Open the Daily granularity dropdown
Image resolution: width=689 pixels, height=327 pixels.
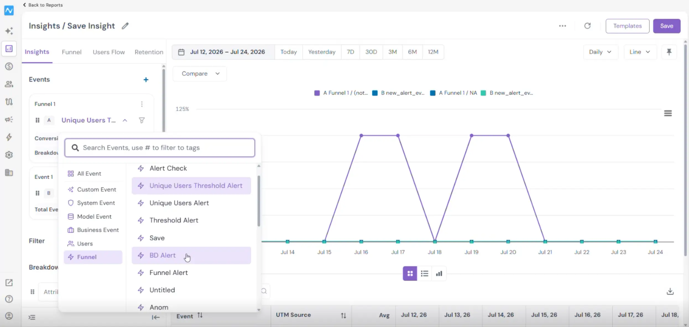601,52
